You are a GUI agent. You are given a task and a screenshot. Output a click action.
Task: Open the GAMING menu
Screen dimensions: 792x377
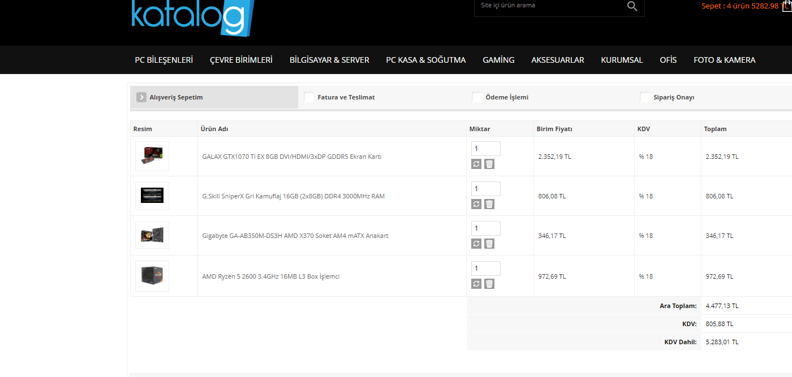pos(498,60)
